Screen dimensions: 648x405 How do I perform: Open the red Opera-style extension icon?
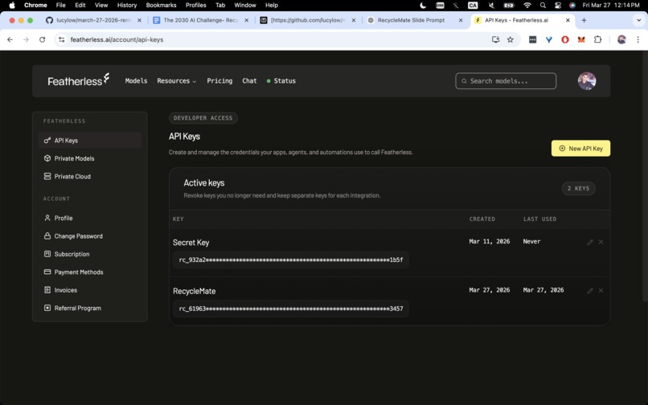pos(565,39)
